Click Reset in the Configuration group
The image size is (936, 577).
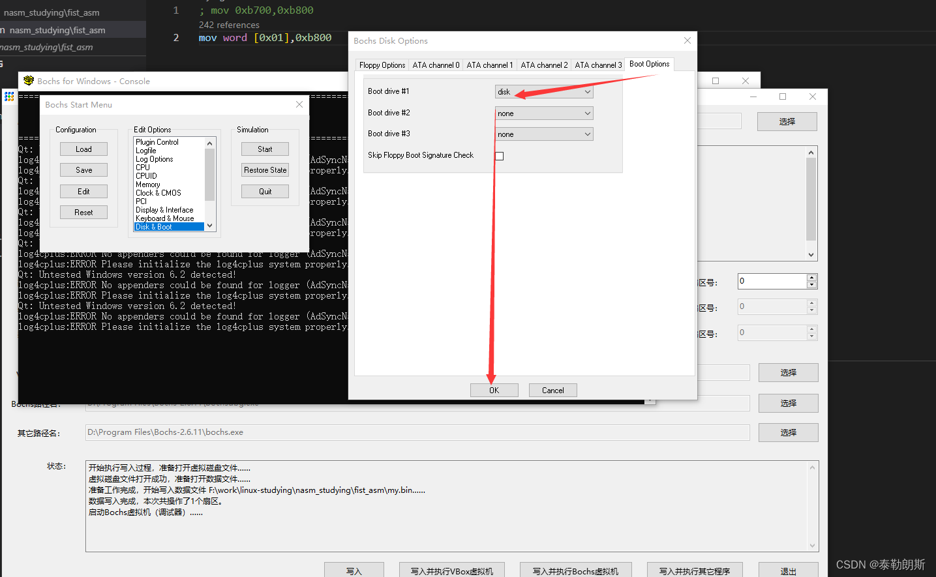(x=83, y=213)
